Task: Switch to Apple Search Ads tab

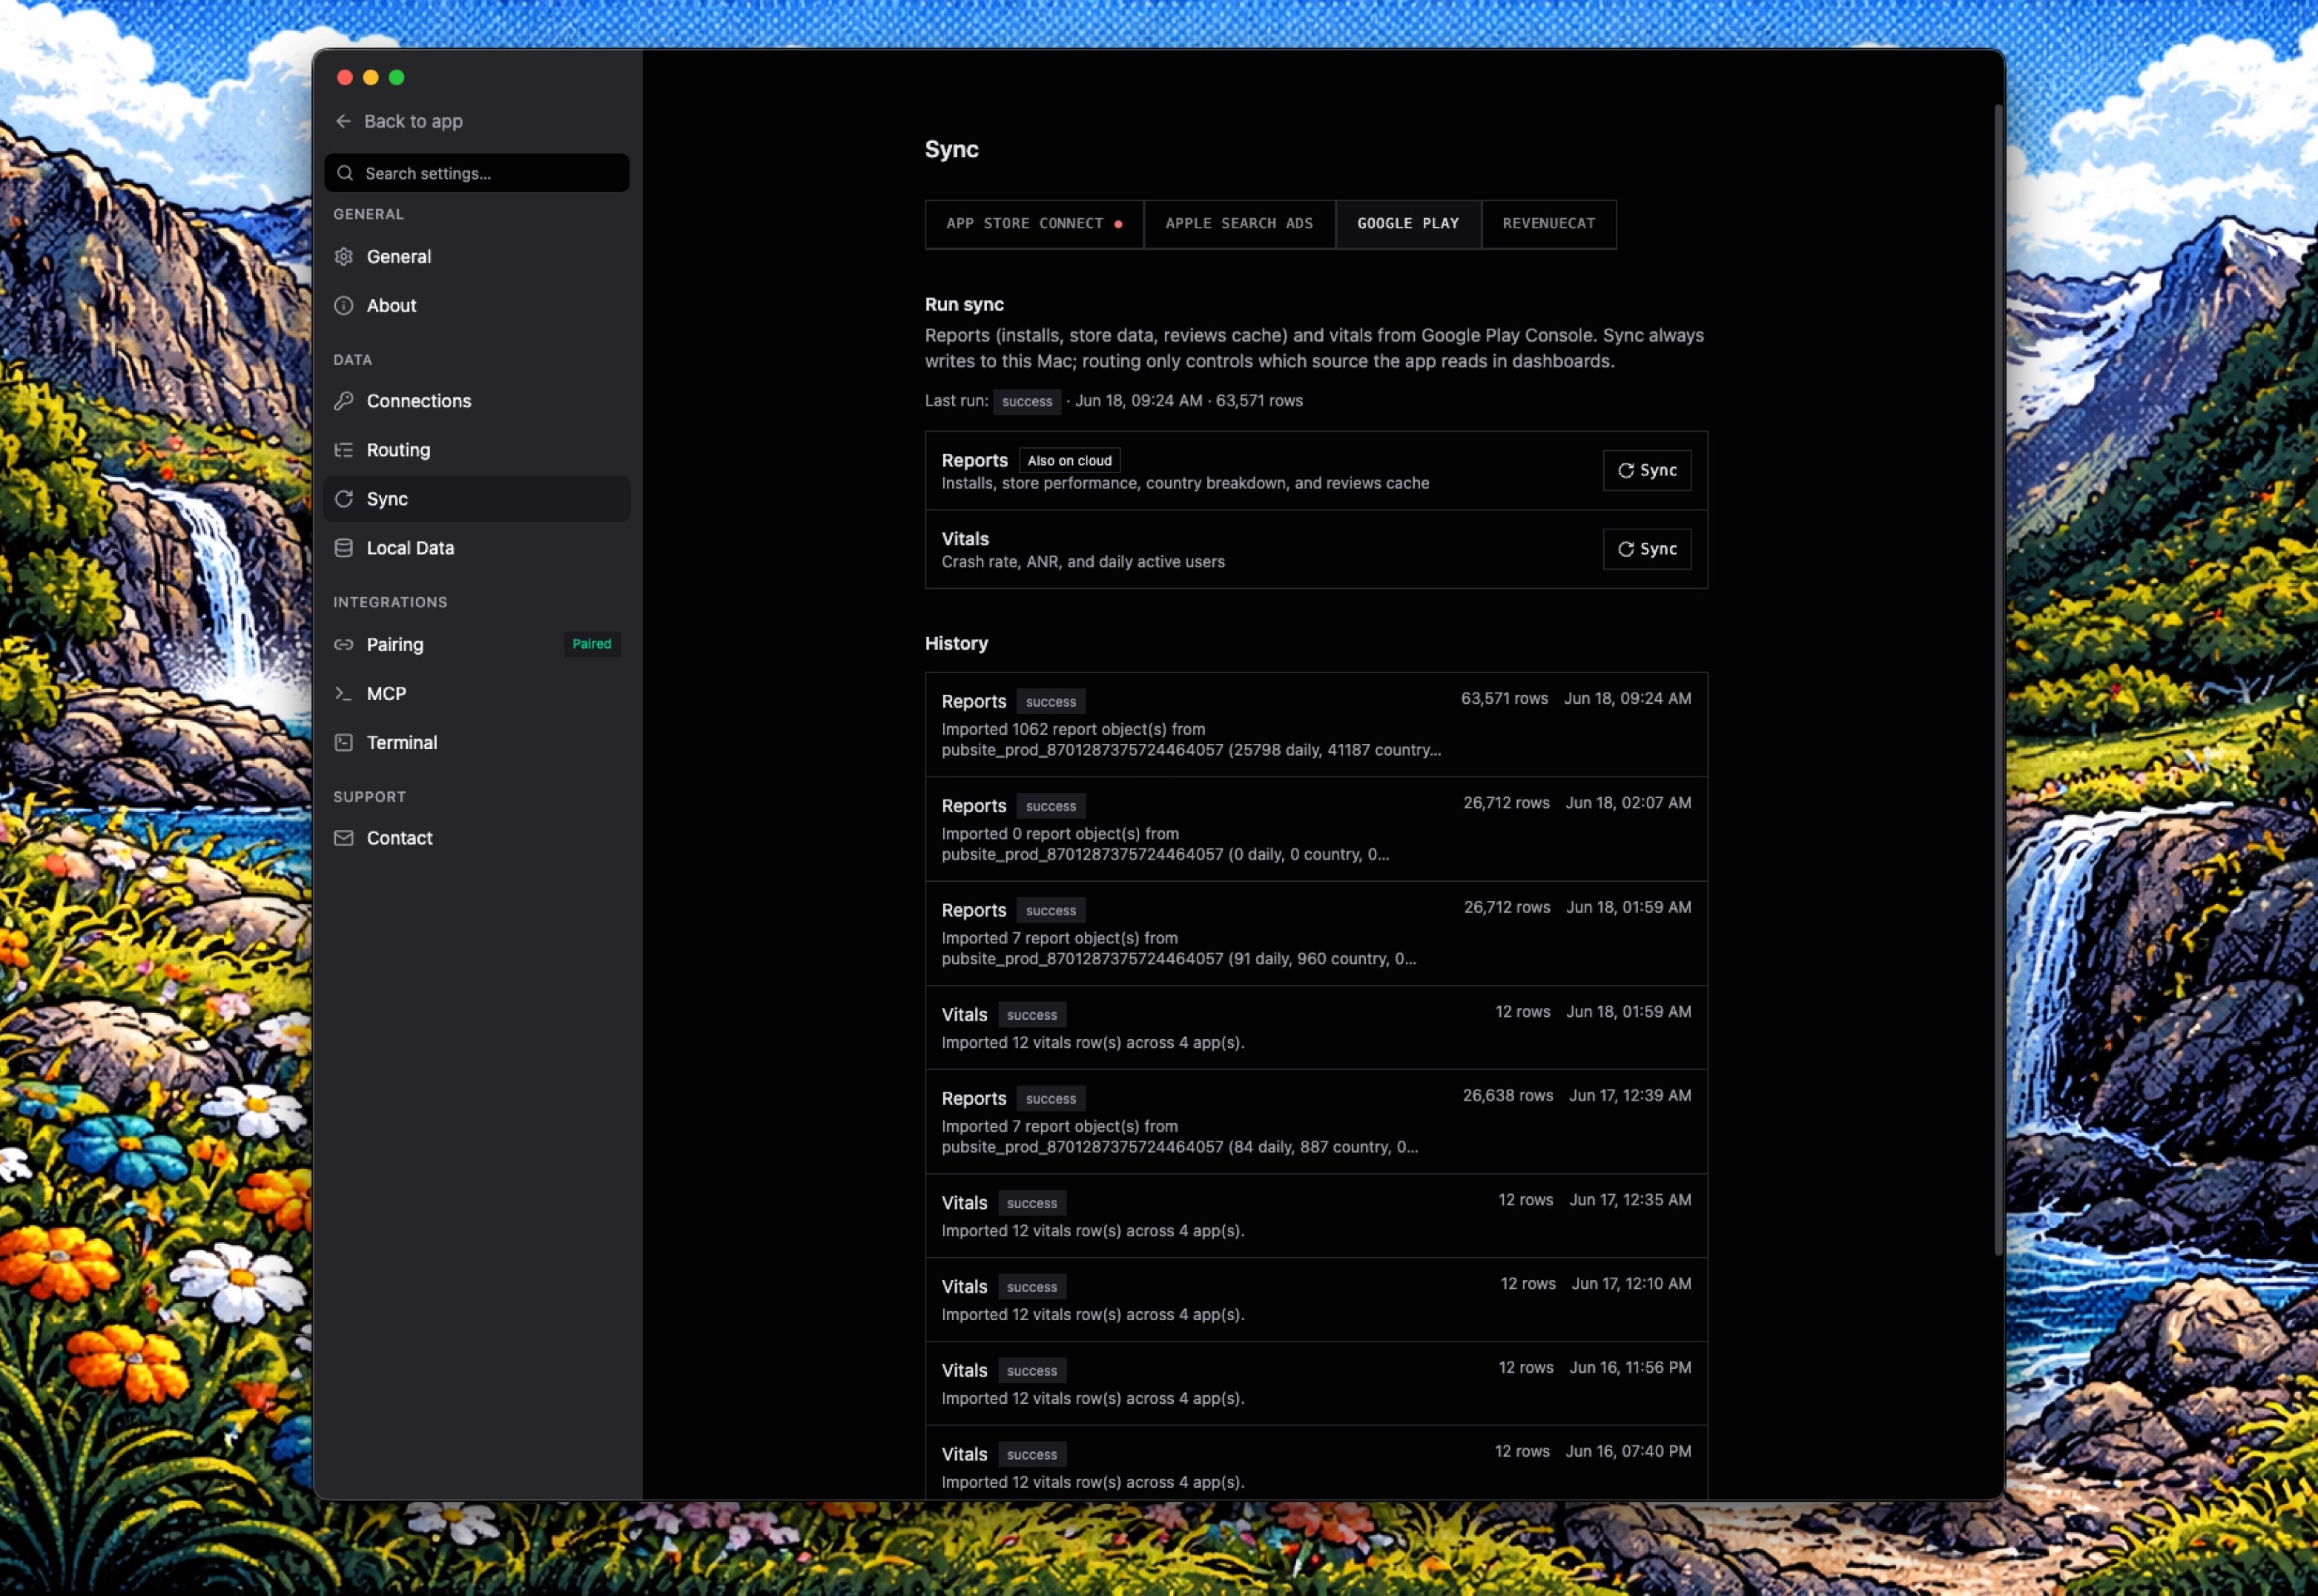Action: (x=1238, y=223)
